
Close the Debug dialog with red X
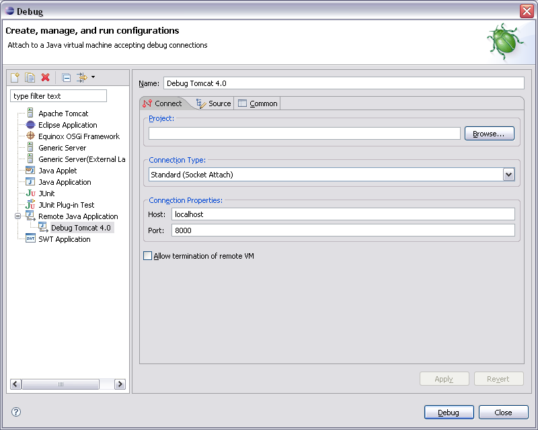(527, 11)
